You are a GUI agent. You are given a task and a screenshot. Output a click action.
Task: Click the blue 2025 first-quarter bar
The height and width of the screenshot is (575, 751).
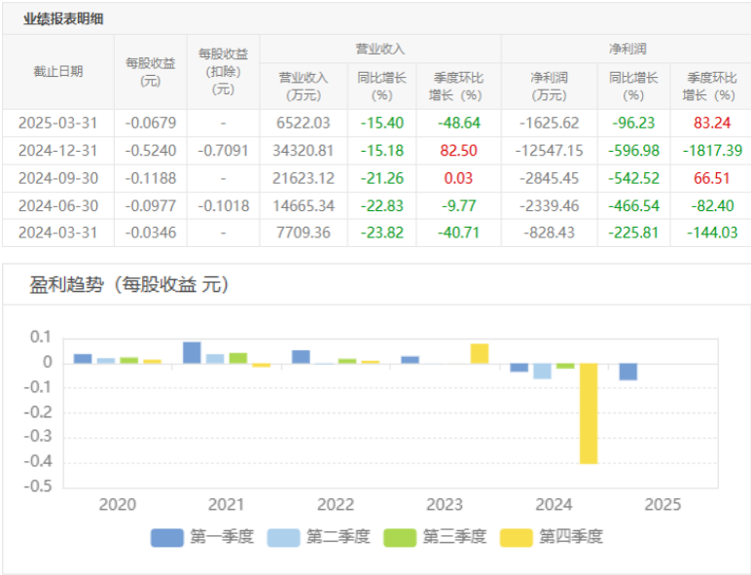point(627,372)
